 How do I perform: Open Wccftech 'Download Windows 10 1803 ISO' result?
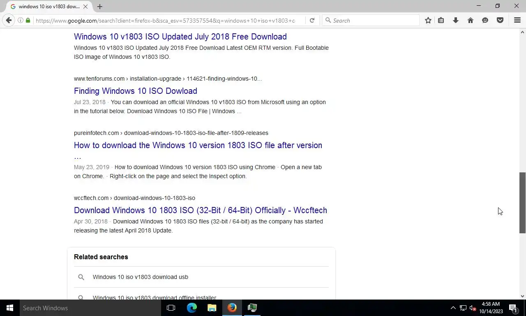[201, 210]
